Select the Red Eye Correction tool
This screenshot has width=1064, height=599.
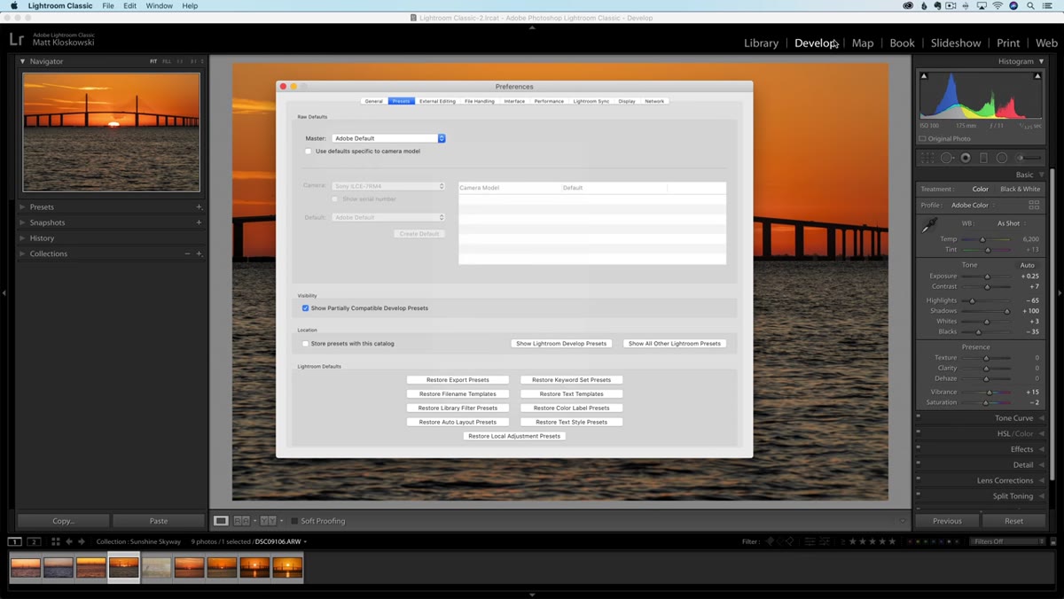click(966, 158)
